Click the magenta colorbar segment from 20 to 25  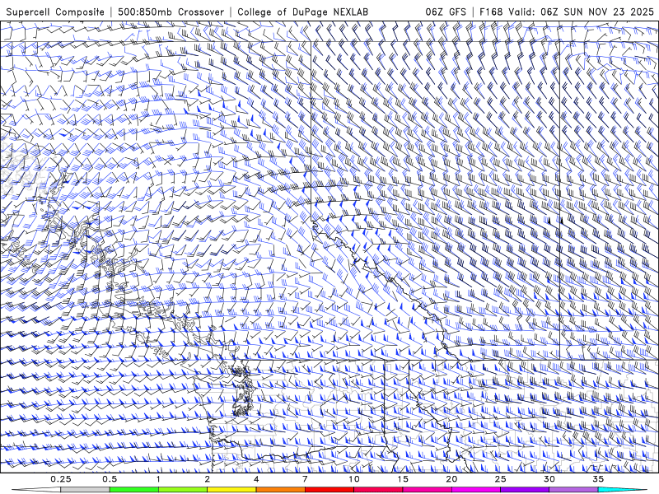[476, 490]
